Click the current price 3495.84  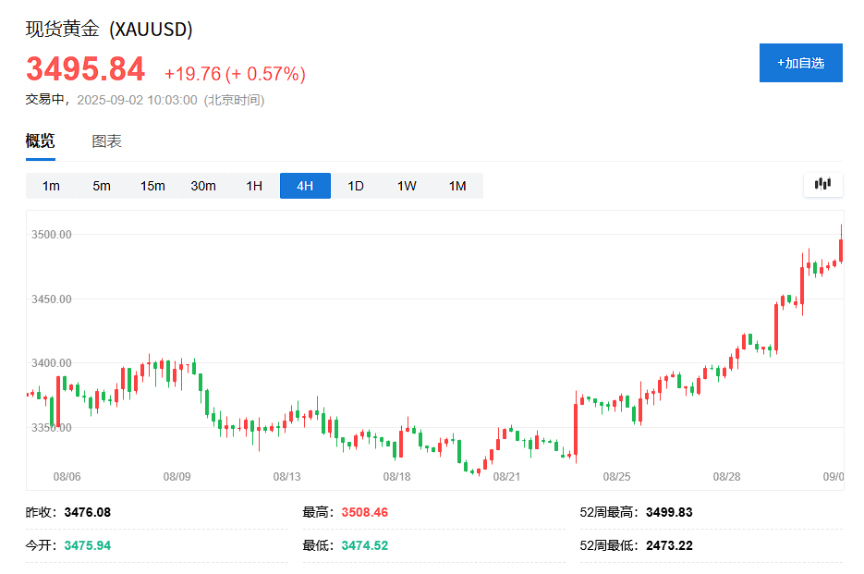tap(85, 70)
